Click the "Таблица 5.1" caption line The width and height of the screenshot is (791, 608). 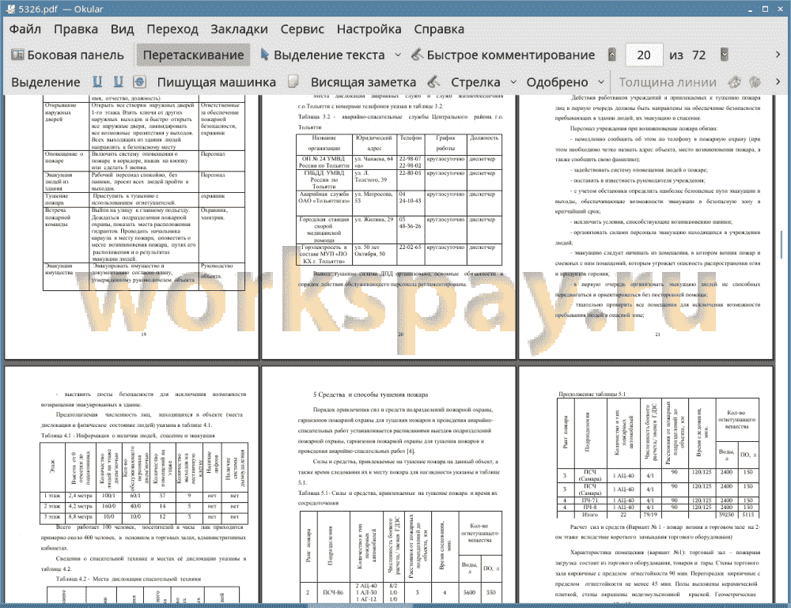coord(398,497)
